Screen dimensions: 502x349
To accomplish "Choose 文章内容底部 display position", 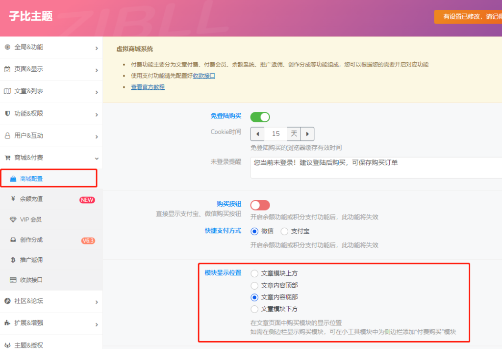I will 254,297.
